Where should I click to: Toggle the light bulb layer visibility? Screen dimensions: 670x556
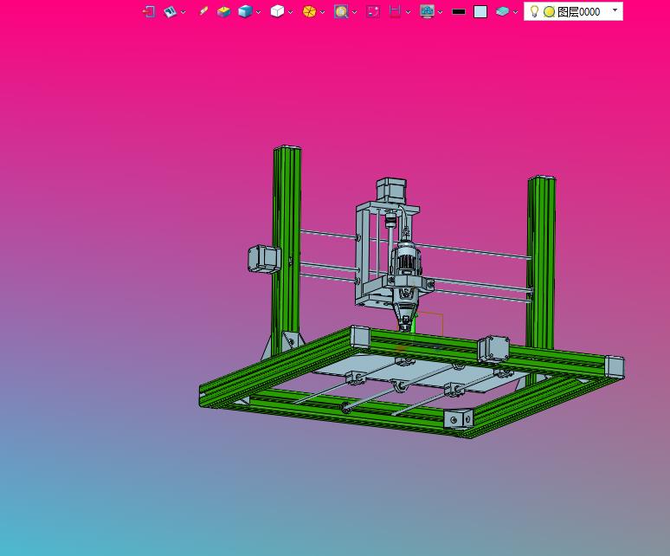pyautogui.click(x=534, y=11)
